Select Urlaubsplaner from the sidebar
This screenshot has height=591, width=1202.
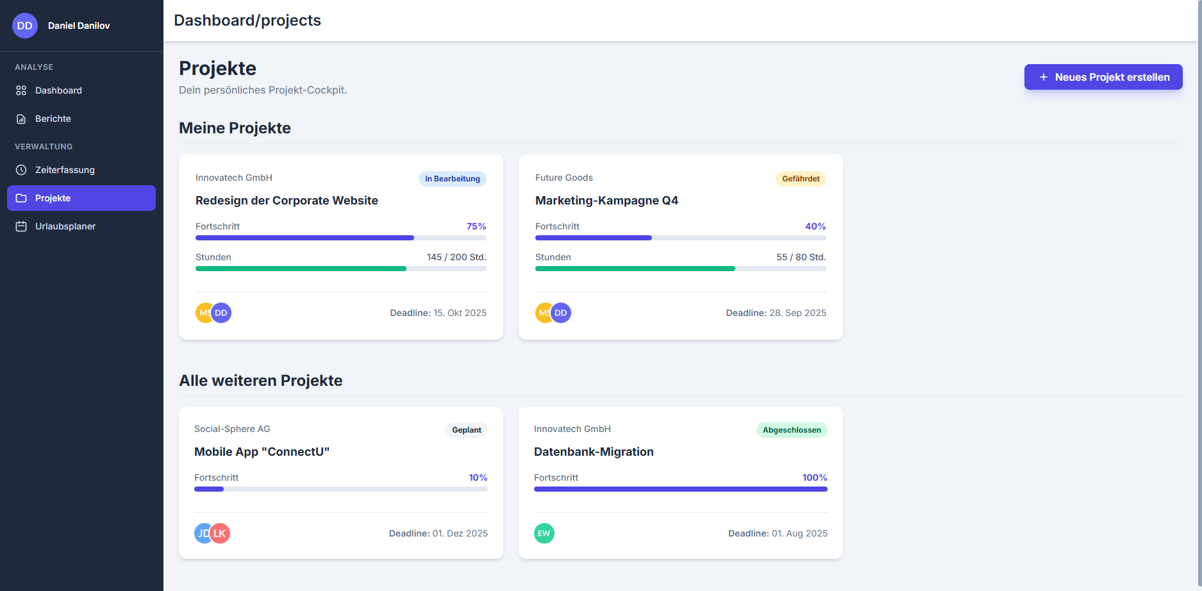(65, 226)
